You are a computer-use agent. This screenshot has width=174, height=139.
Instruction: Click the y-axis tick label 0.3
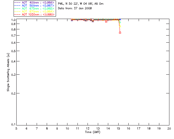pos(13,75)
